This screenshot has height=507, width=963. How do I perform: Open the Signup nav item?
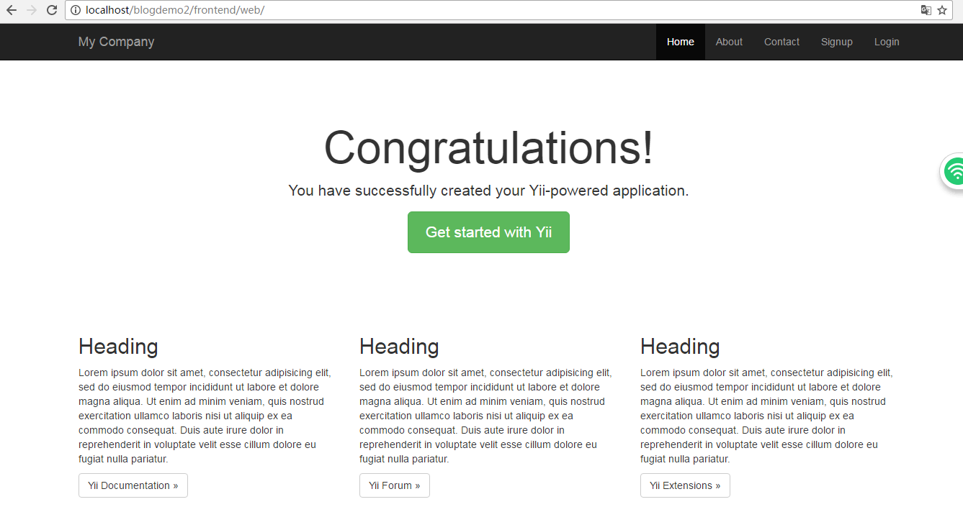click(837, 42)
